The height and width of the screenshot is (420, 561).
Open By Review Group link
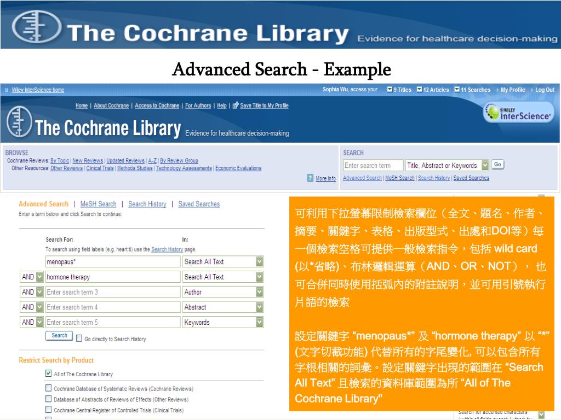(x=179, y=161)
